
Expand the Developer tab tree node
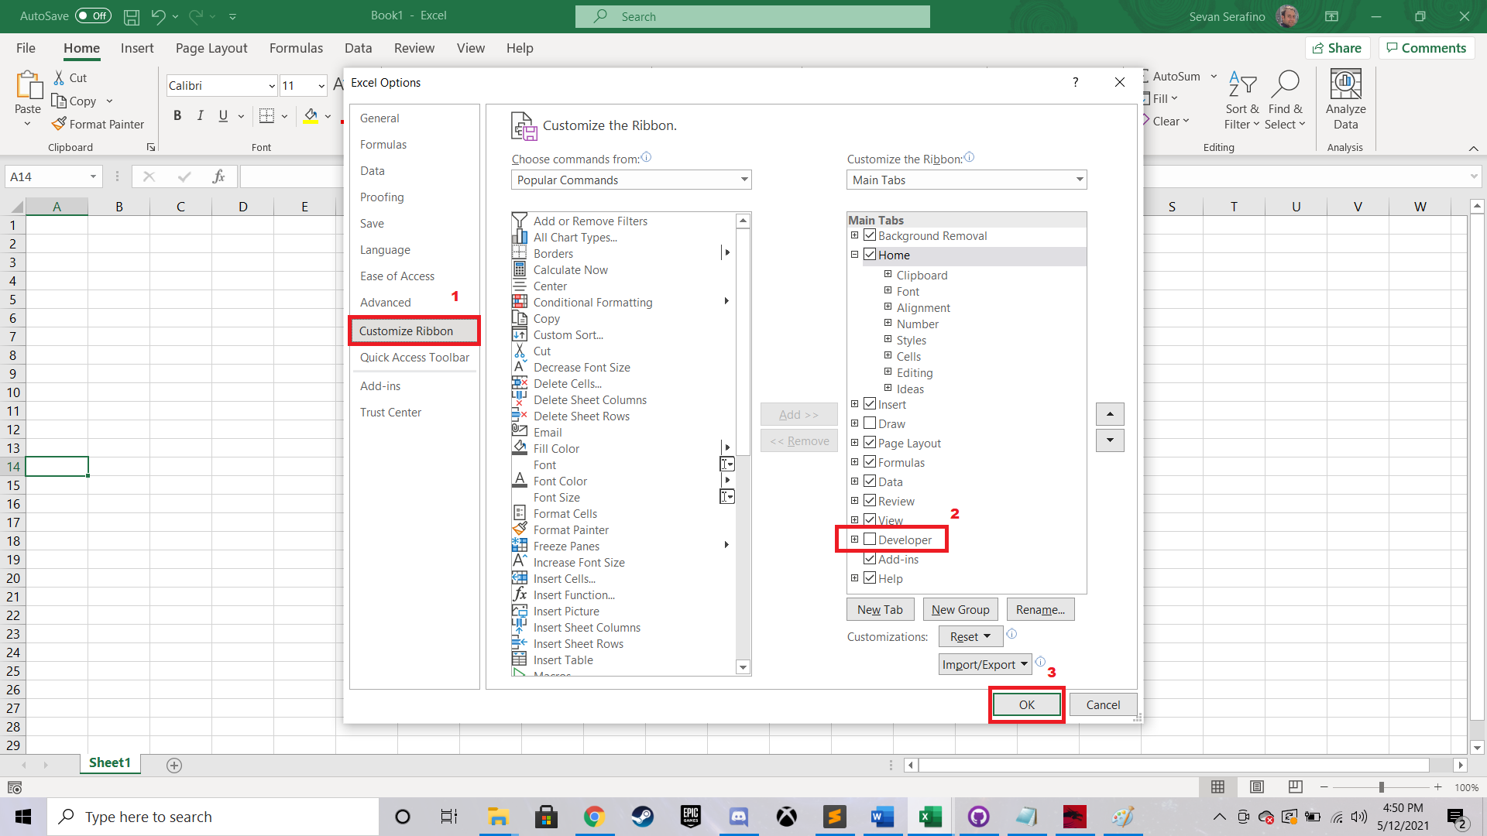click(x=854, y=540)
